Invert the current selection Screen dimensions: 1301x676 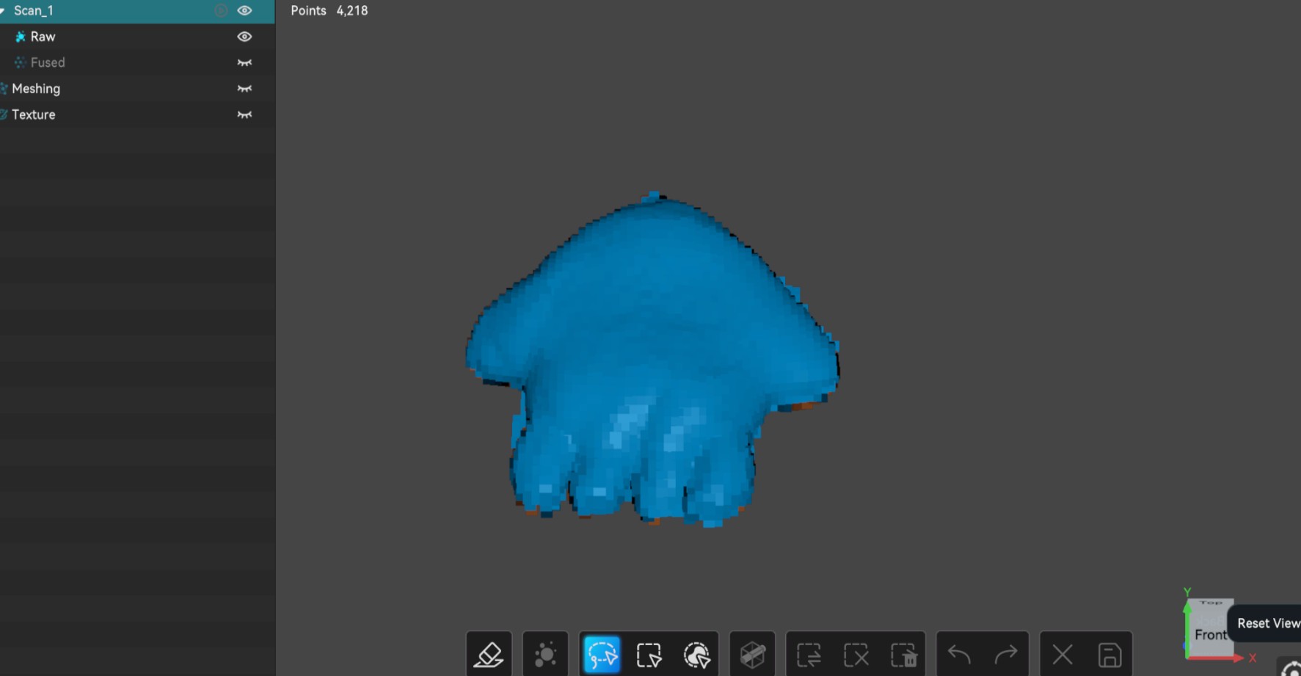point(809,654)
